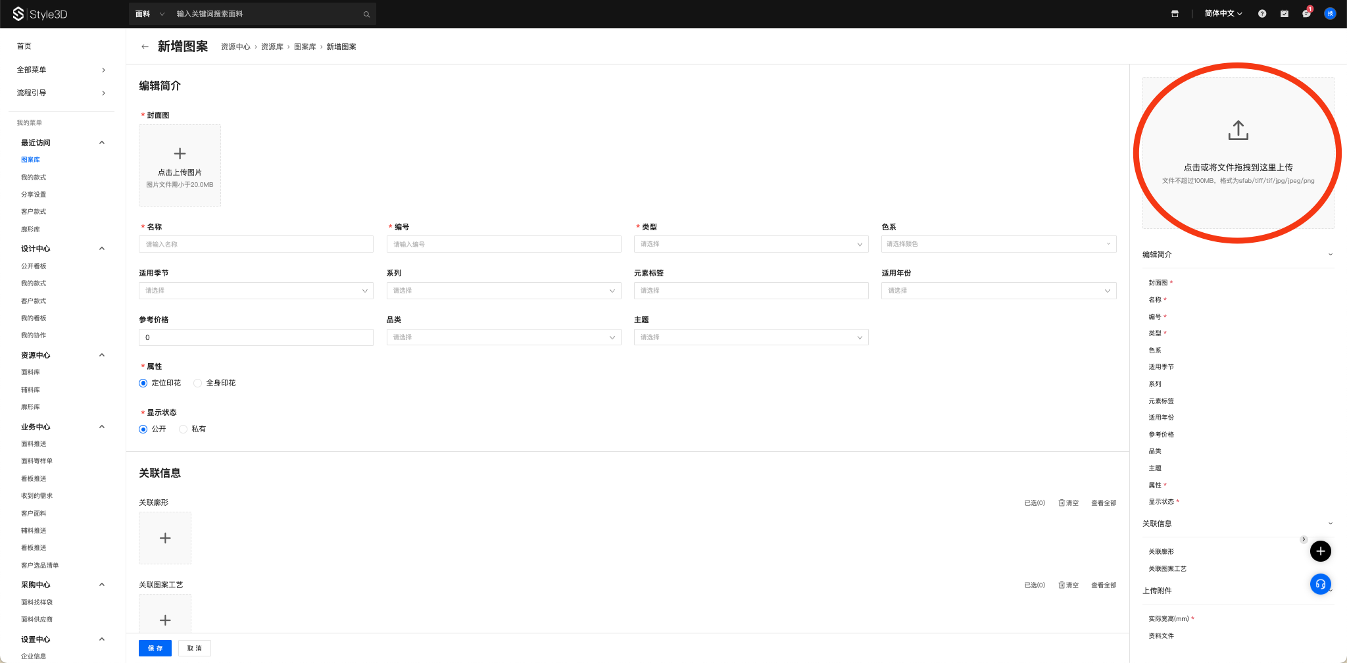Screen dimensions: 1347x663
Task: Open the blue headset support button
Action: (1320, 584)
